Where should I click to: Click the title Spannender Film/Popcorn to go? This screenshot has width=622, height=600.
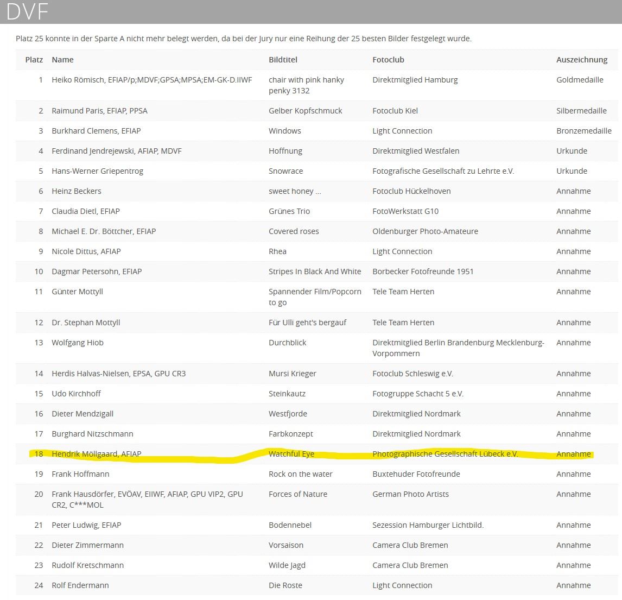[315, 297]
